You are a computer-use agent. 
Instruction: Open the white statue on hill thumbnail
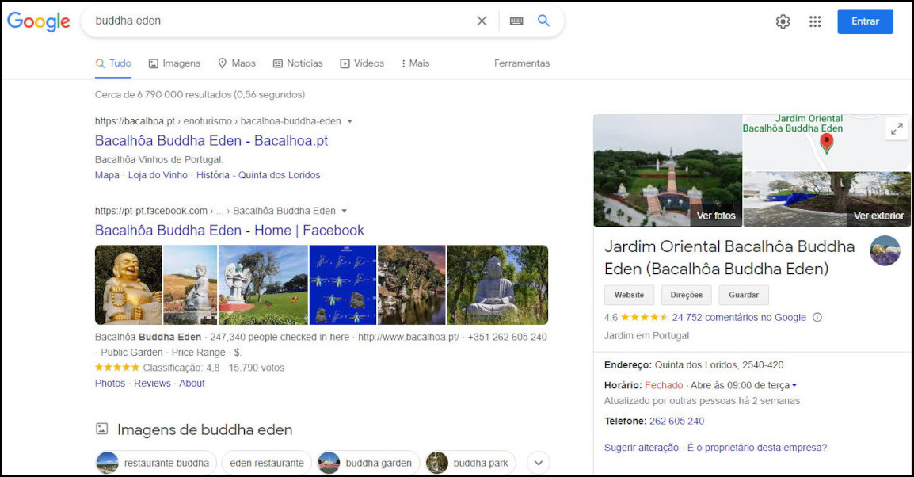190,285
